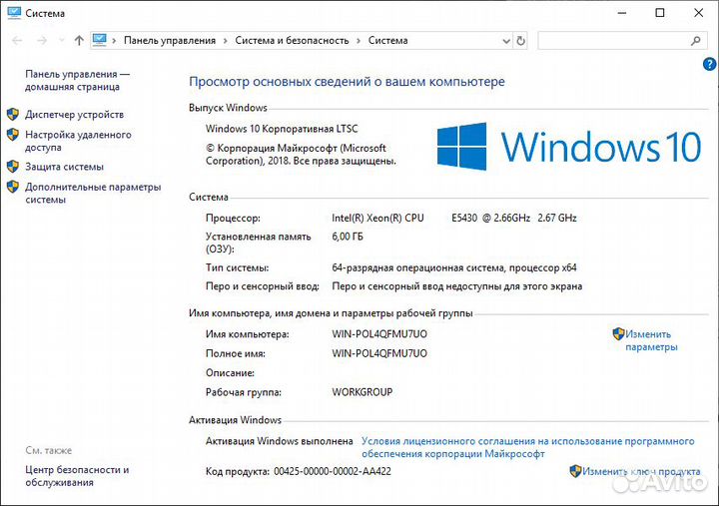Open the recent locations dropdown arrow
Screen dimensions: 719x506
pos(62,41)
